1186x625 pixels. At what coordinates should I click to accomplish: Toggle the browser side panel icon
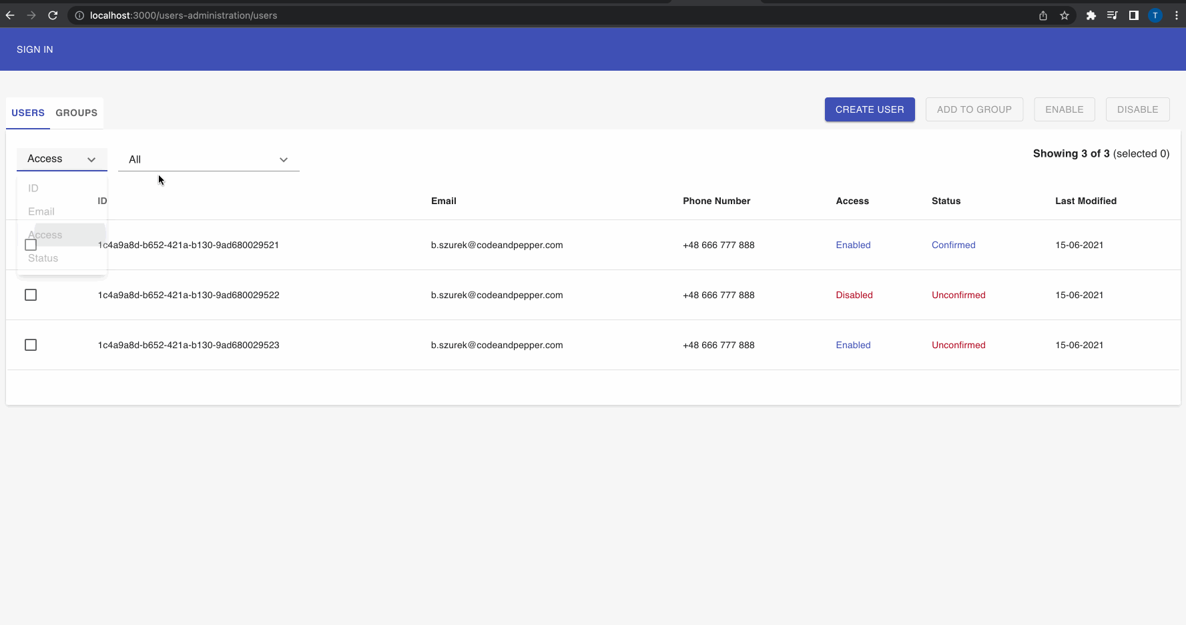point(1134,15)
